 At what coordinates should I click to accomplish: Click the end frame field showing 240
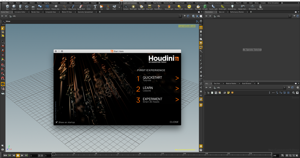(276, 156)
